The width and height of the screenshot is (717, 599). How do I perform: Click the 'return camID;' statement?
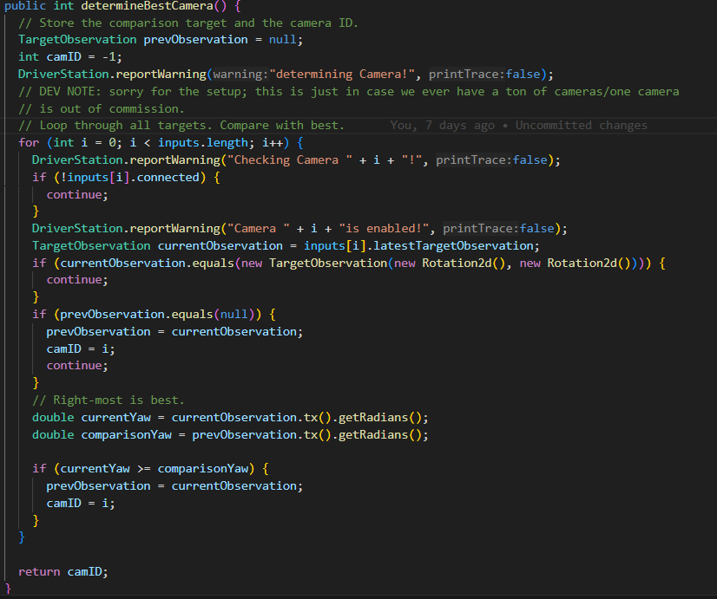click(63, 571)
